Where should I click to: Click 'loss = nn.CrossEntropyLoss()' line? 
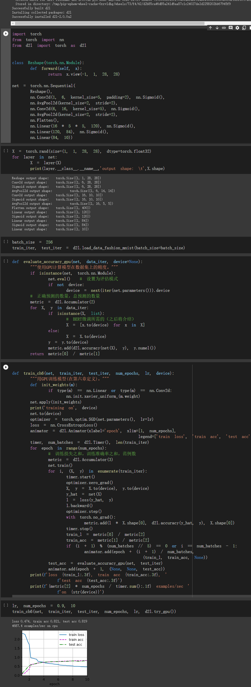(63, 425)
